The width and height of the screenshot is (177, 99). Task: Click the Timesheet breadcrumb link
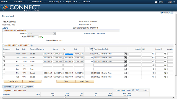point(86,2)
